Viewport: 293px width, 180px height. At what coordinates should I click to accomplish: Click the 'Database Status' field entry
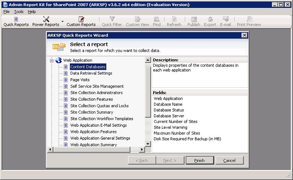[x=169, y=110]
